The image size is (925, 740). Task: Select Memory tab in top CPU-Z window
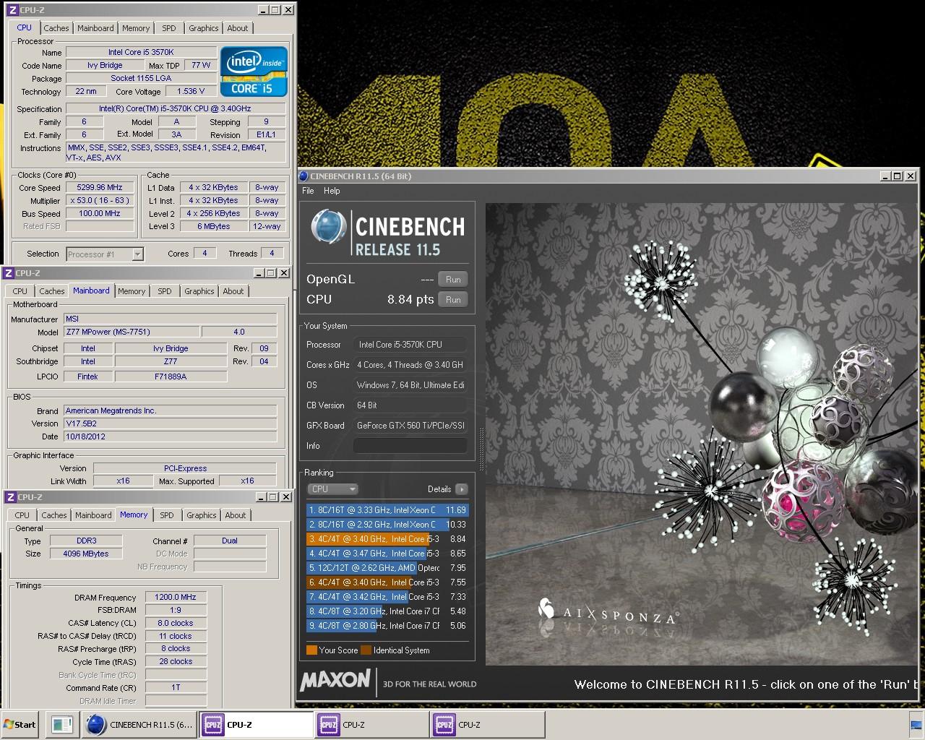(136, 28)
